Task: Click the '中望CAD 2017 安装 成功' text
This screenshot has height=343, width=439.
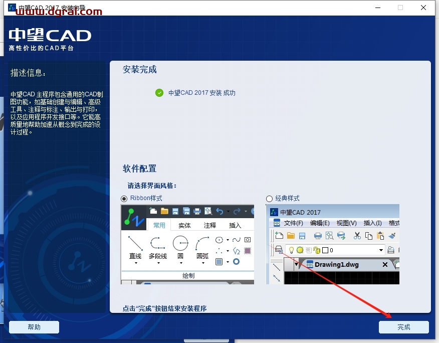Action: [x=201, y=93]
